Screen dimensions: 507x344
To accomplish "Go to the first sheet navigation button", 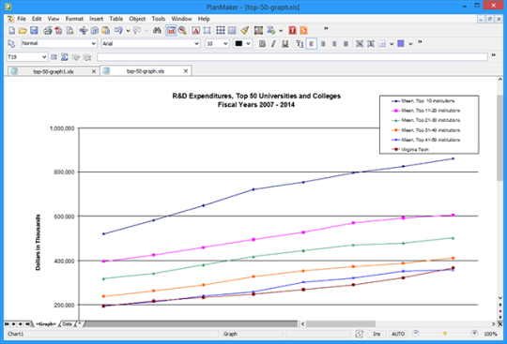I will point(7,323).
